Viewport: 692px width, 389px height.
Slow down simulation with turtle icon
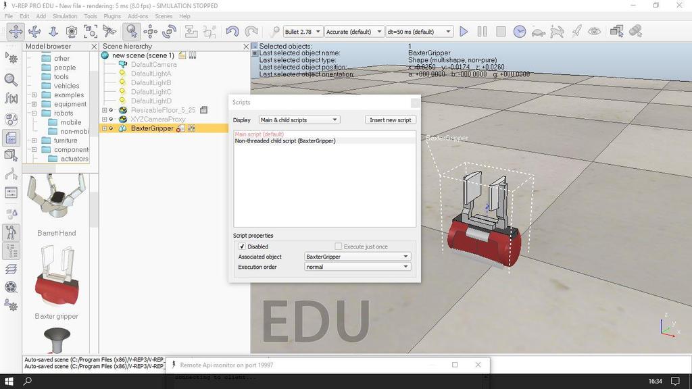(x=538, y=31)
